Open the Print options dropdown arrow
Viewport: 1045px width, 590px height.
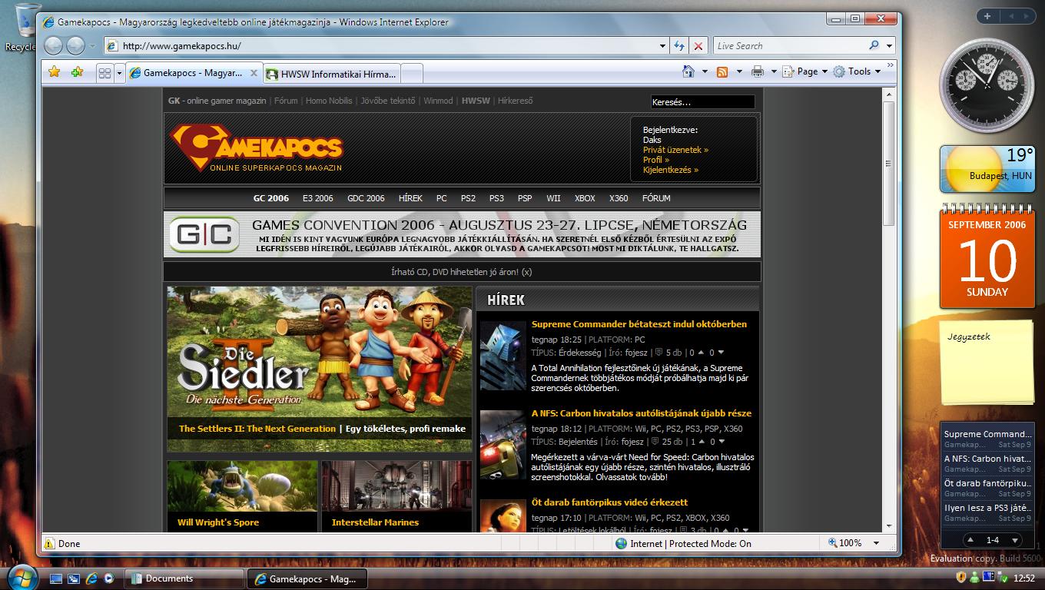point(774,71)
